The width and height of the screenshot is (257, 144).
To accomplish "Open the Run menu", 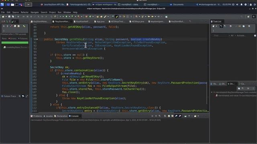I will [x=59, y=12].
